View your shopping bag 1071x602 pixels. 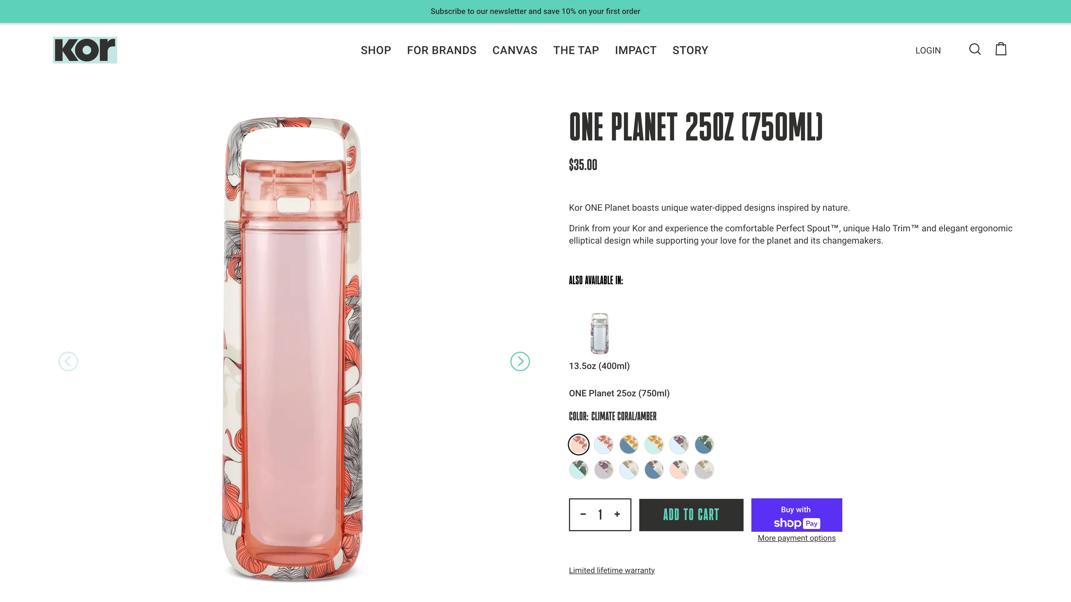pyautogui.click(x=1001, y=49)
